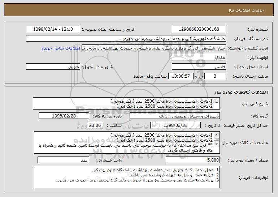Click the header title جزئیات اطلاعات نیاز

[x=246, y=10]
